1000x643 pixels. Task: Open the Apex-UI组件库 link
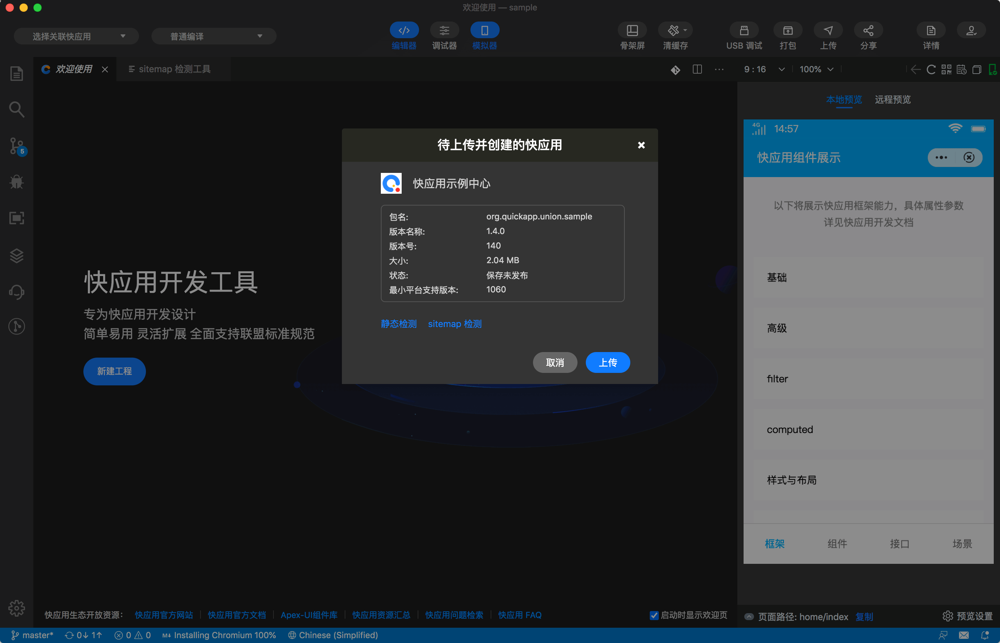309,615
